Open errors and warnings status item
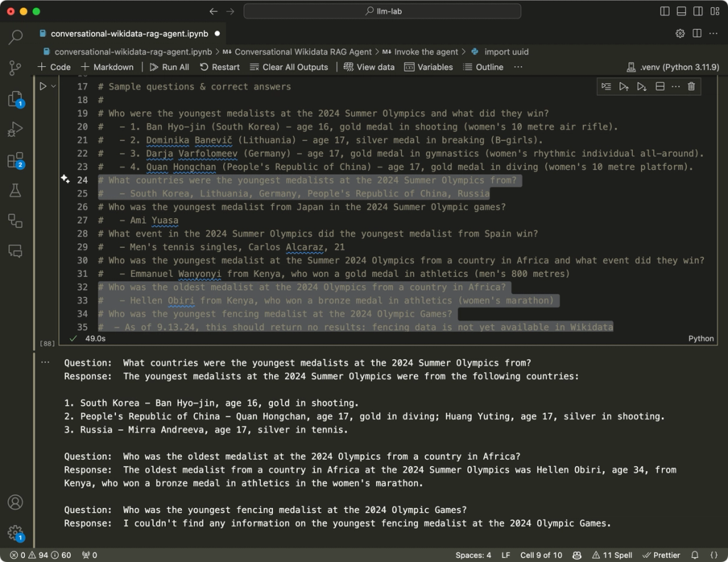728x562 pixels. (41, 555)
